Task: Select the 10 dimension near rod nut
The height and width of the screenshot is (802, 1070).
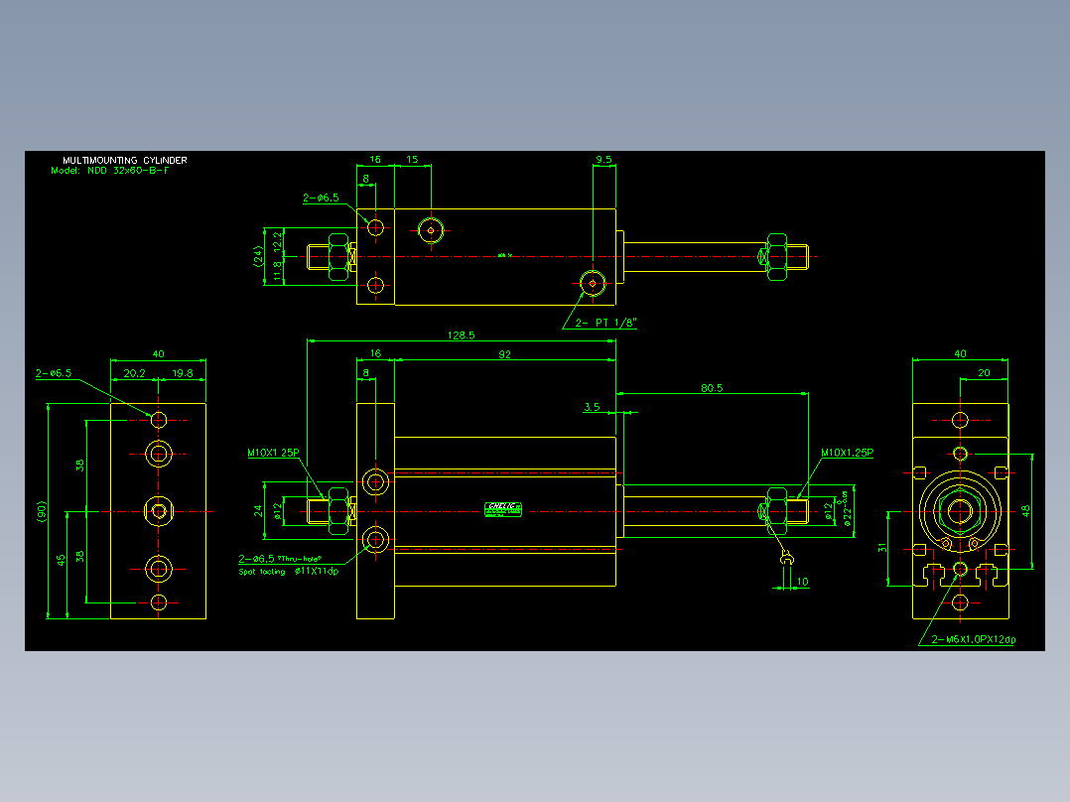Action: click(802, 582)
